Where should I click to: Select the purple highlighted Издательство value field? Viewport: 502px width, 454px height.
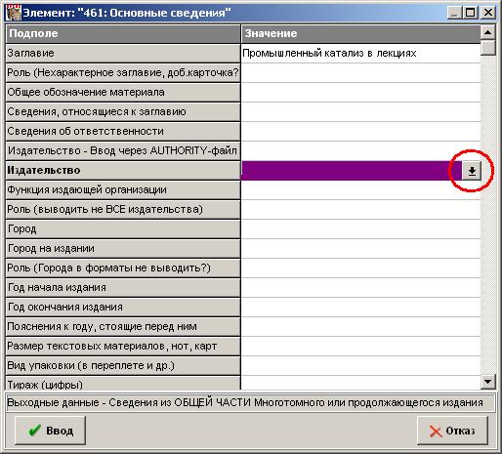352,171
